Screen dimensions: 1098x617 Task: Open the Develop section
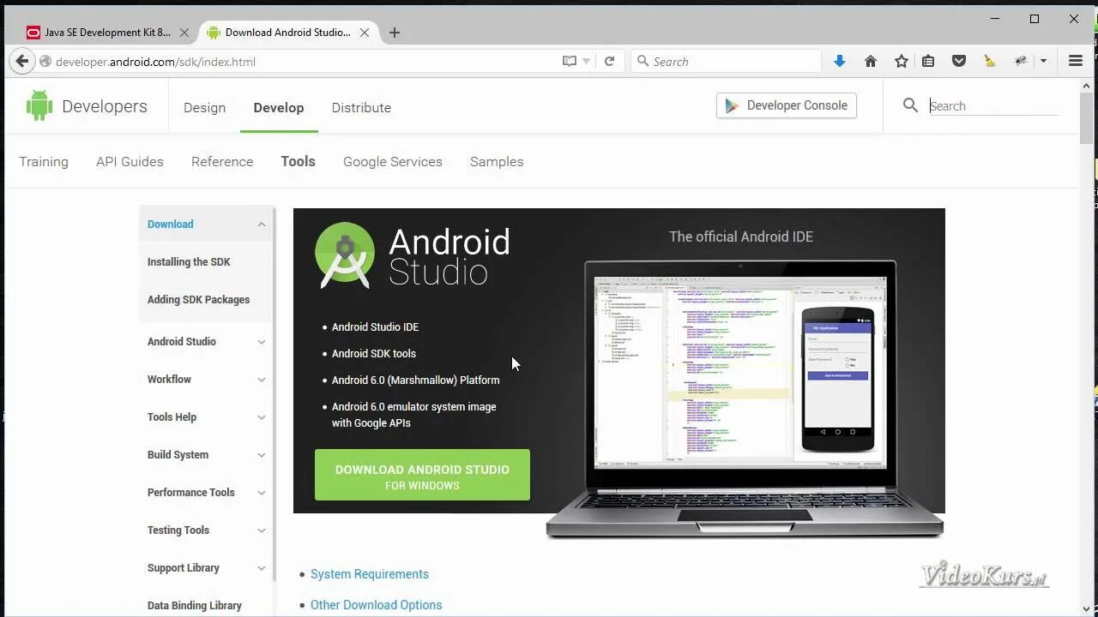[279, 108]
